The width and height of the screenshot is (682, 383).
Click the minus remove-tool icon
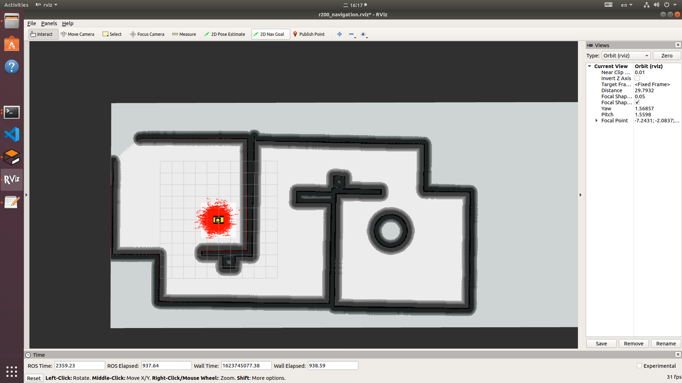[x=351, y=34]
